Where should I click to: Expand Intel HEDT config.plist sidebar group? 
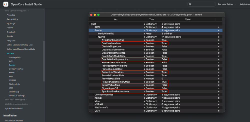click(x=16, y=100)
